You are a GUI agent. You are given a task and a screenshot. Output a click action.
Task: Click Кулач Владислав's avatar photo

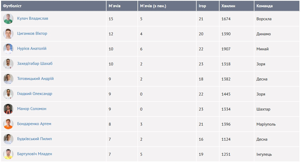(x=8, y=19)
